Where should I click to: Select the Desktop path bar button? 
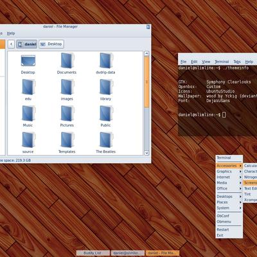point(51,44)
